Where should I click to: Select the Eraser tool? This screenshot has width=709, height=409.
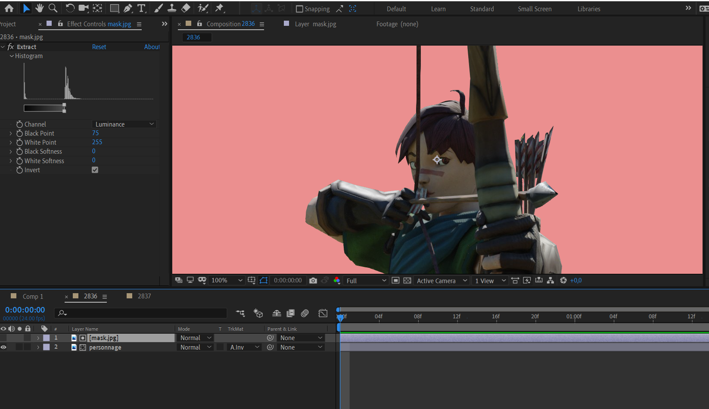click(186, 8)
